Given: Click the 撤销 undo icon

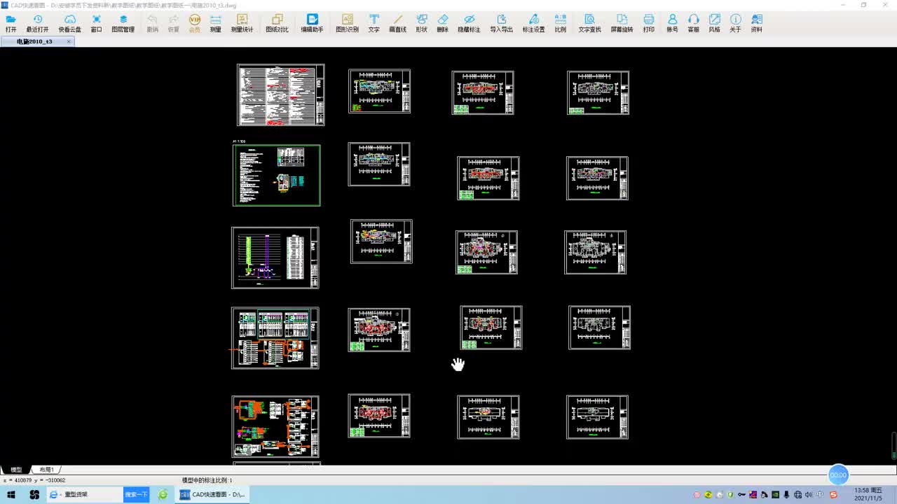Looking at the screenshot, I should 152,23.
